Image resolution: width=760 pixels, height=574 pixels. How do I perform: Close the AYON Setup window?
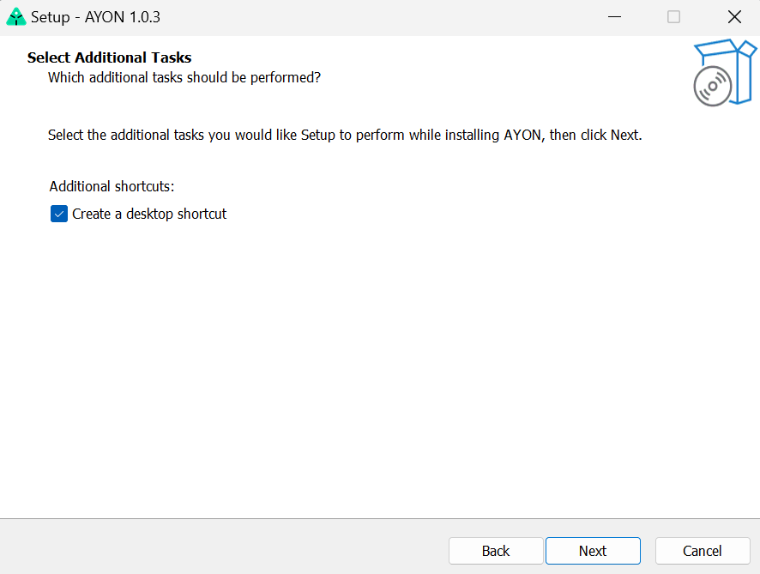(733, 17)
